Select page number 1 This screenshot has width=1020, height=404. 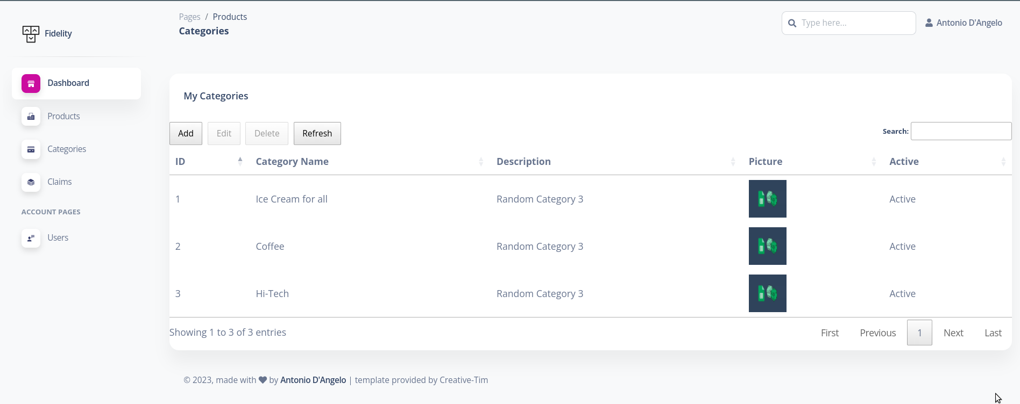919,333
